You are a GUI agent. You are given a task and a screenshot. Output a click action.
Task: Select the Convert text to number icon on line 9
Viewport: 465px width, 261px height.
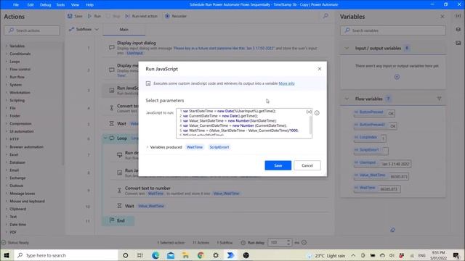[x=119, y=191]
